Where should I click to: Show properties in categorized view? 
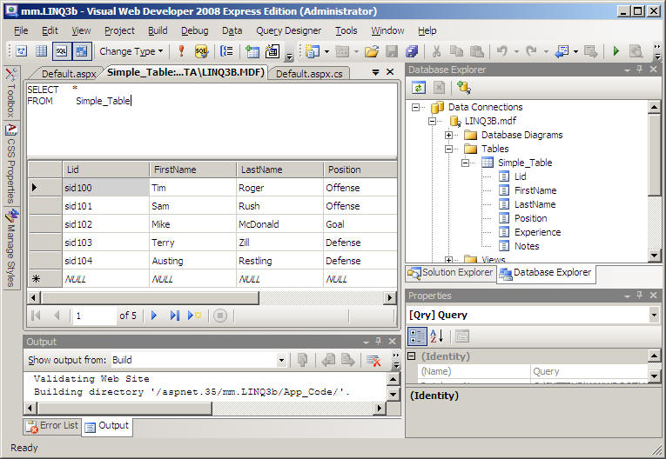pyautogui.click(x=417, y=336)
